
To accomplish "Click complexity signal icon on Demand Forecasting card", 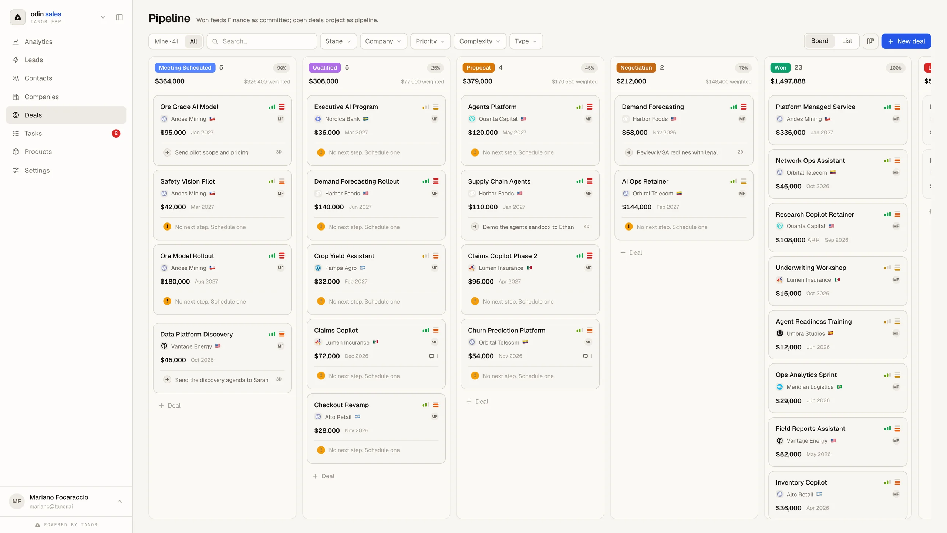I will [x=733, y=107].
